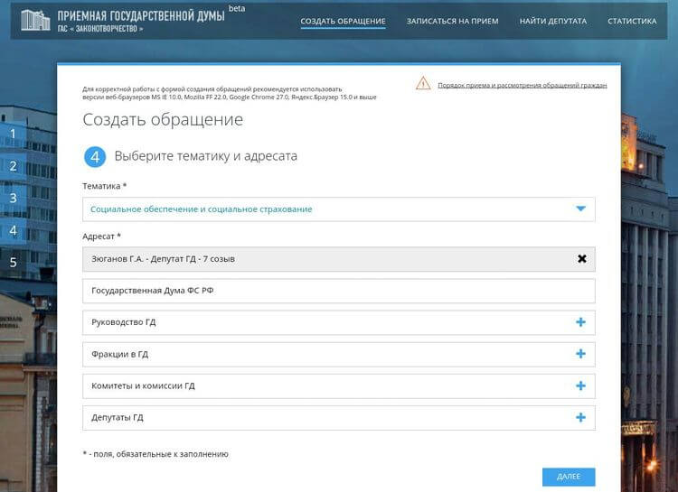Click plus icon for Комитеты и комиссии ГД
The height and width of the screenshot is (492, 678).
580,385
